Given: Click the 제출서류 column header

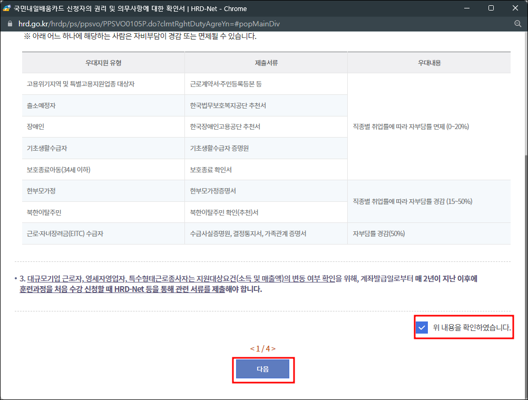Looking at the screenshot, I should pos(266,62).
